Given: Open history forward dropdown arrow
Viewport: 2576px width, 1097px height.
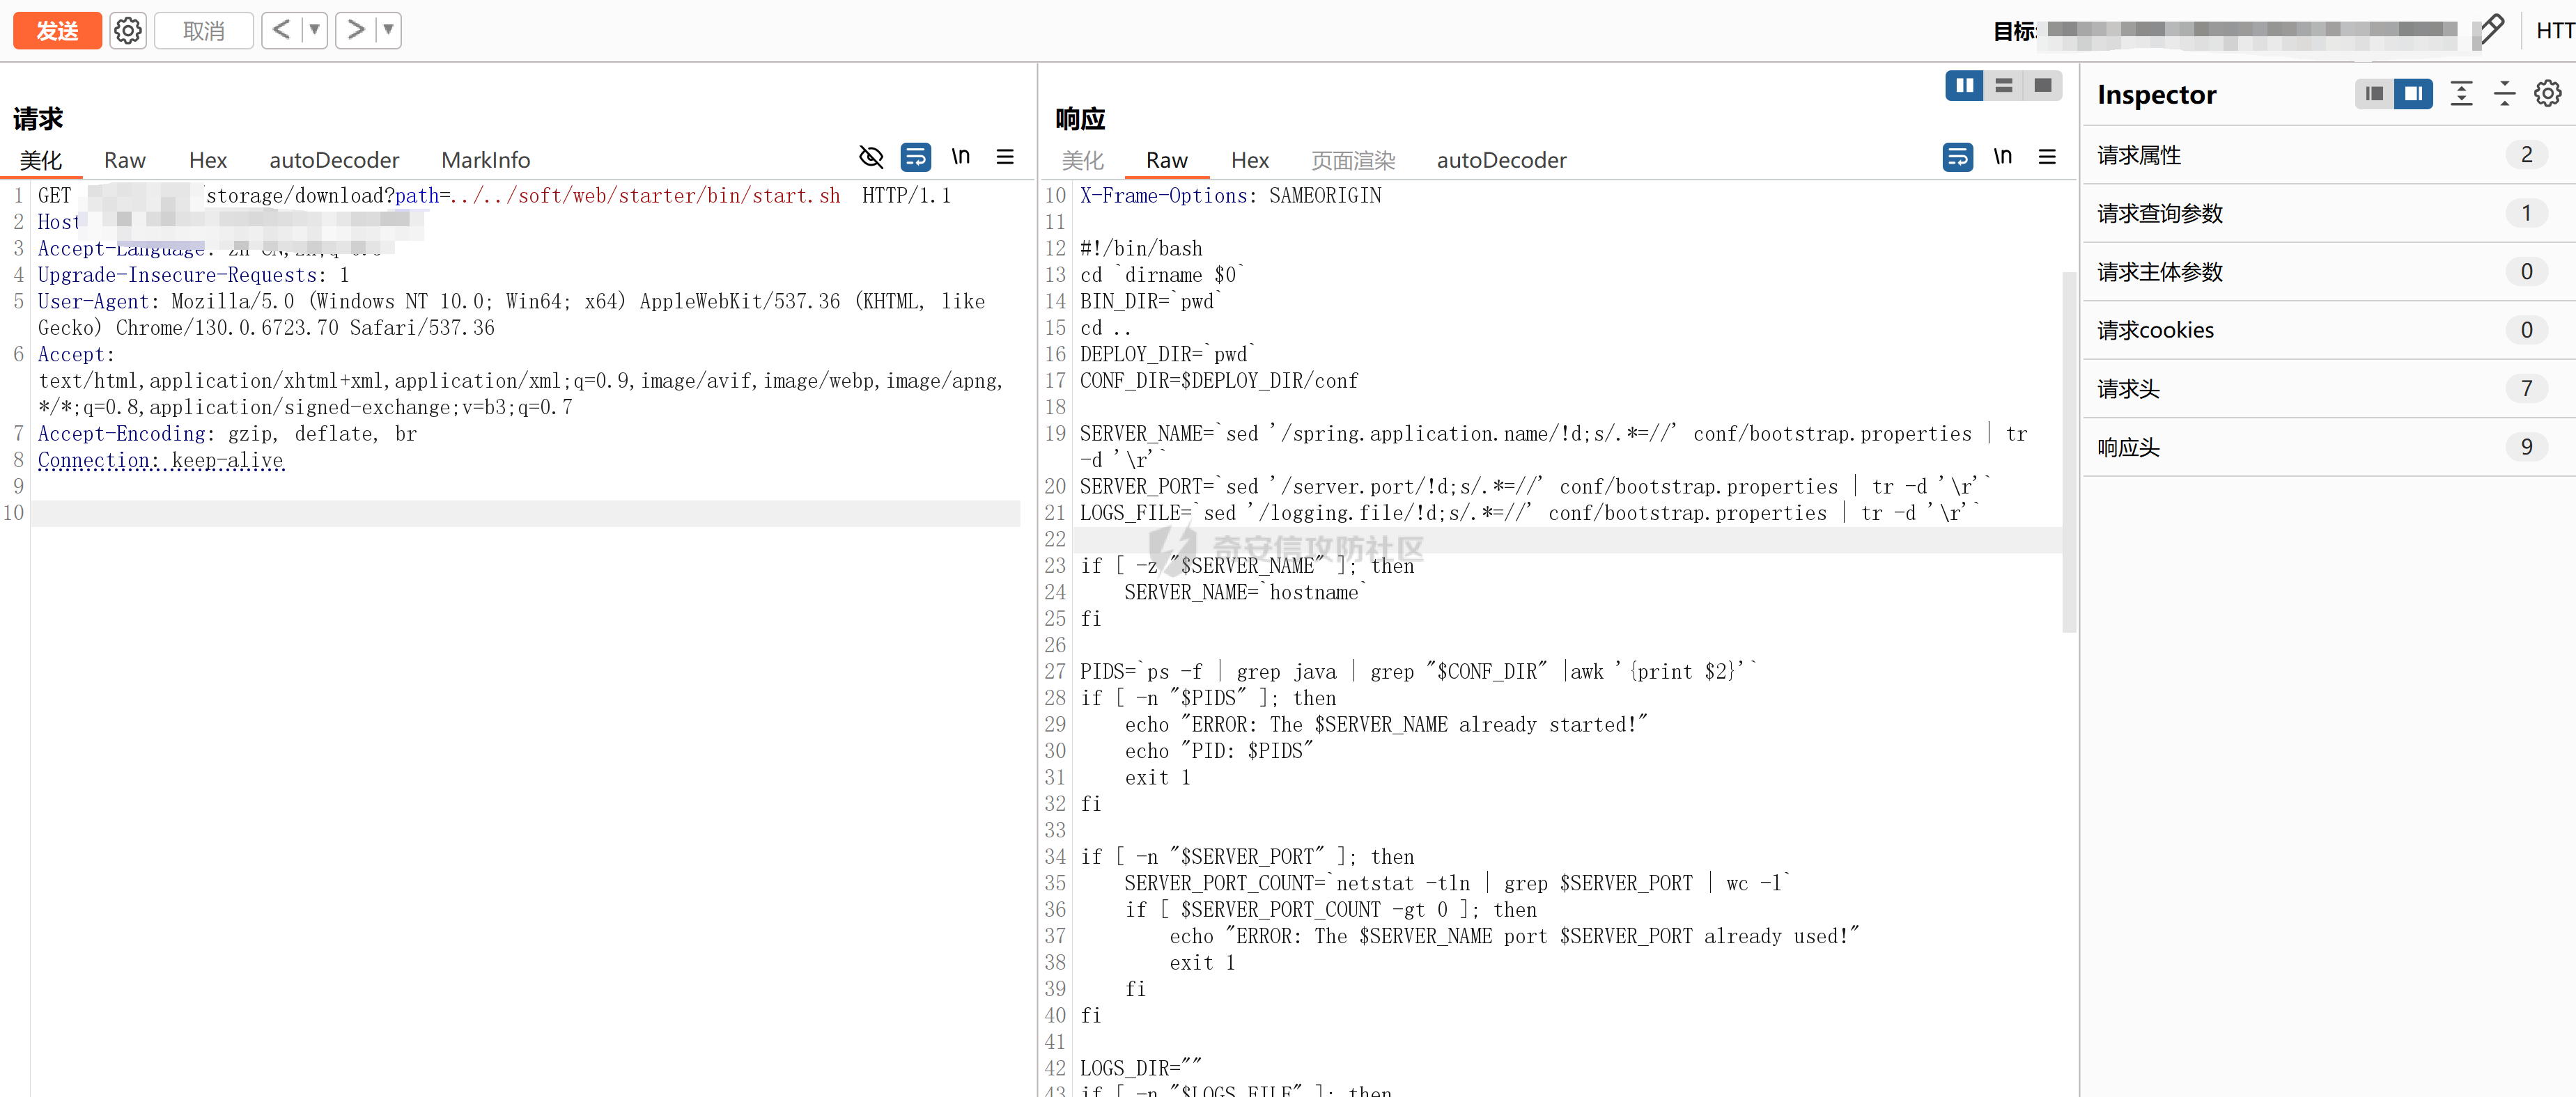Looking at the screenshot, I should [x=388, y=30].
